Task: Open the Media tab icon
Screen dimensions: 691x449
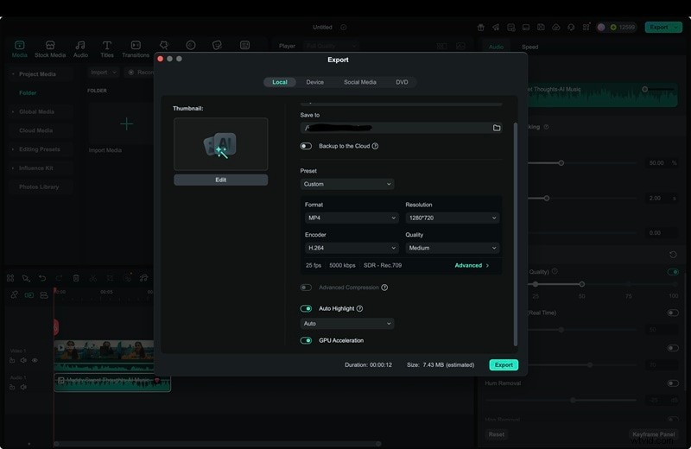Action: tap(19, 46)
